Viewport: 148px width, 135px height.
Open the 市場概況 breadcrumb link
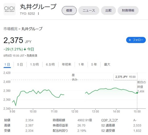click(10, 29)
